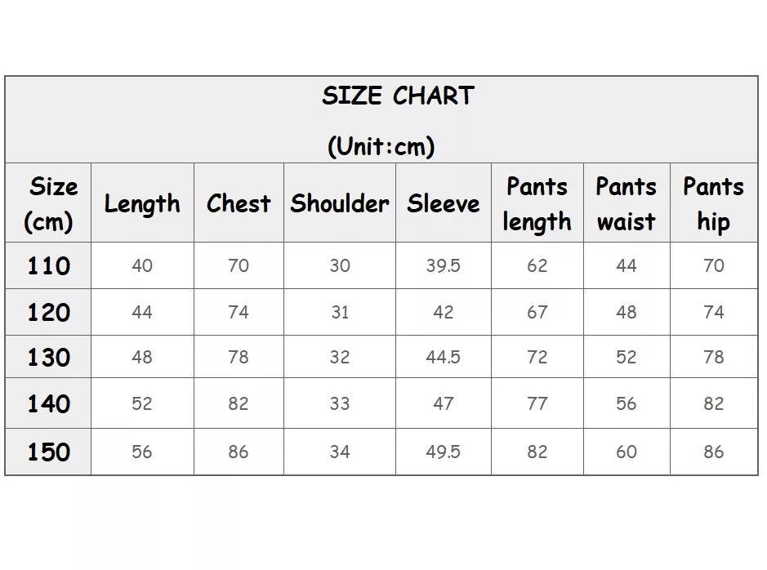The width and height of the screenshot is (767, 570).
Task: Select the Pants length header cell
Action: pos(537,203)
